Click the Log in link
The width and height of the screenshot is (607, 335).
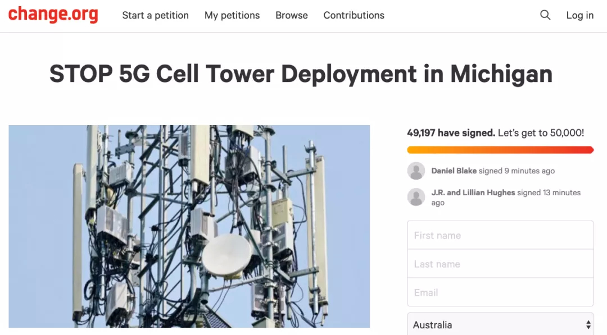pyautogui.click(x=579, y=15)
